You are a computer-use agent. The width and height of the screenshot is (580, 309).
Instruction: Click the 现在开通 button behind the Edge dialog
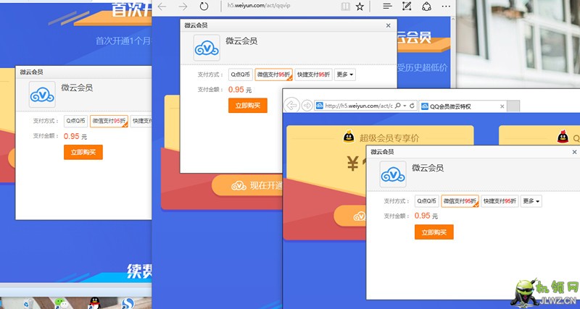(247, 185)
